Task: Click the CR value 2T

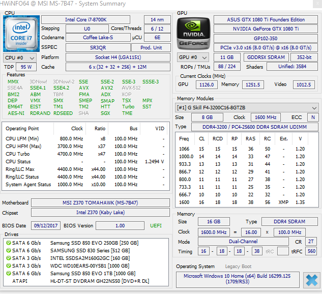Action: click(311, 242)
